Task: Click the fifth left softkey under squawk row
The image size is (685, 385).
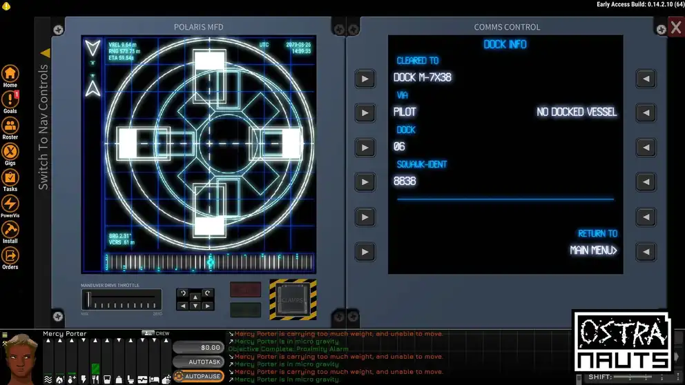Action: click(x=365, y=217)
